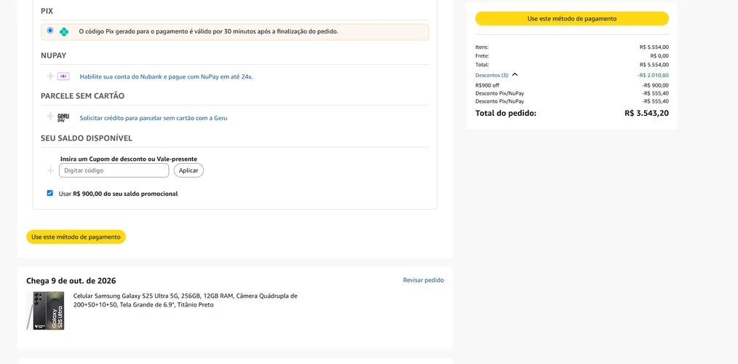Click Chega 9 de out. de 2026 heading
The height and width of the screenshot is (364, 738).
coord(71,281)
